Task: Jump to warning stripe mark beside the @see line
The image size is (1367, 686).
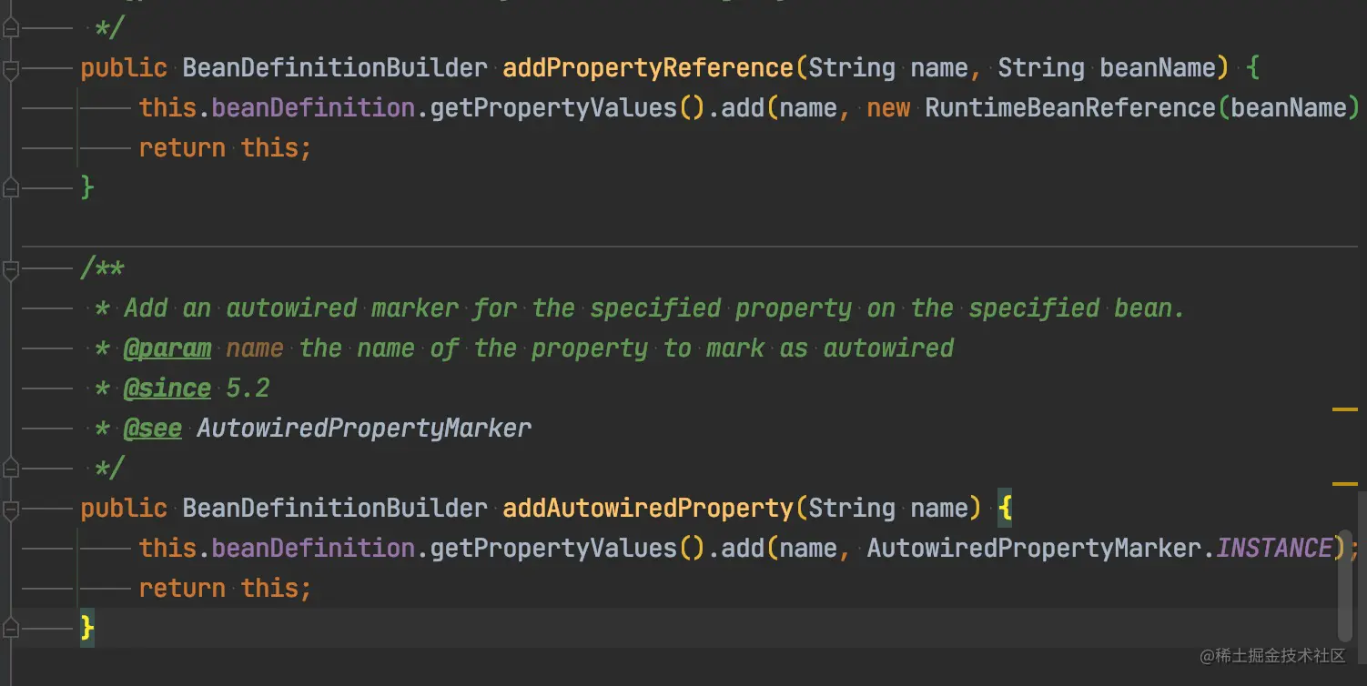Action: click(1344, 410)
